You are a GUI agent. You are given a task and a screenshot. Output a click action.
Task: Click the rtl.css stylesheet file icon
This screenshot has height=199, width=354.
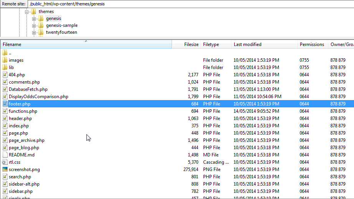tap(5, 162)
